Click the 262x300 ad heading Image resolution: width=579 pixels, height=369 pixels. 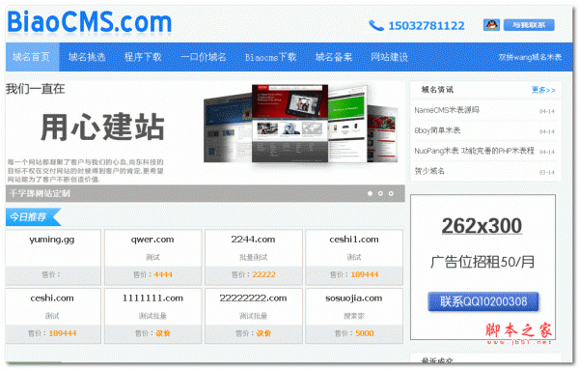pos(482,226)
